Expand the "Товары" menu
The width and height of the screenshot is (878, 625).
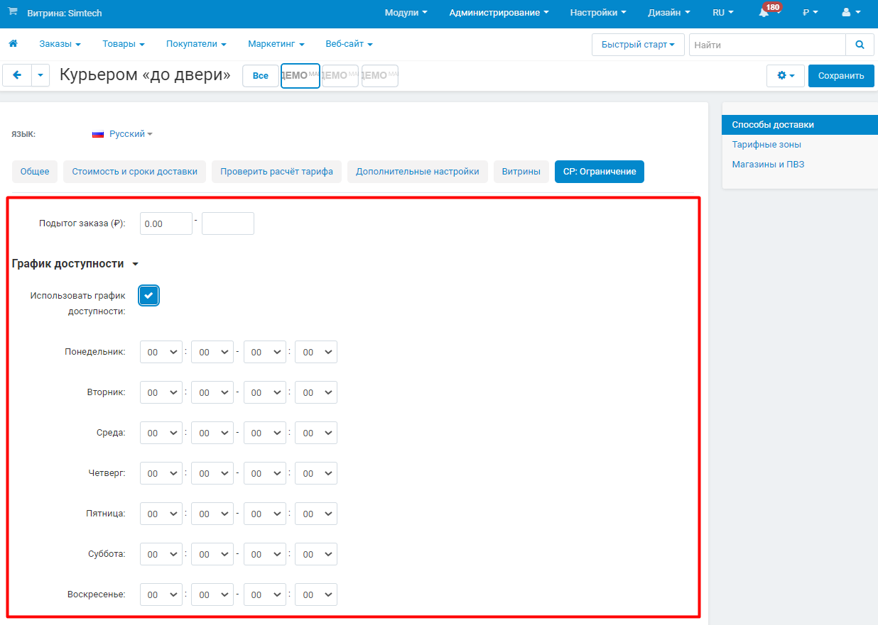point(124,44)
